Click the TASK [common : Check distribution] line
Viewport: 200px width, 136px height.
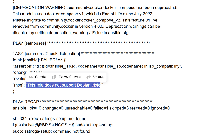pyautogui.click(x=83, y=54)
